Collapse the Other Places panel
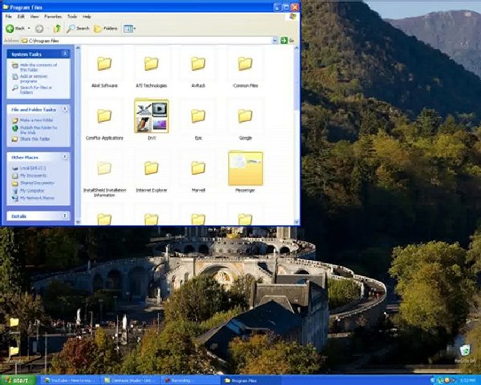 (x=65, y=157)
